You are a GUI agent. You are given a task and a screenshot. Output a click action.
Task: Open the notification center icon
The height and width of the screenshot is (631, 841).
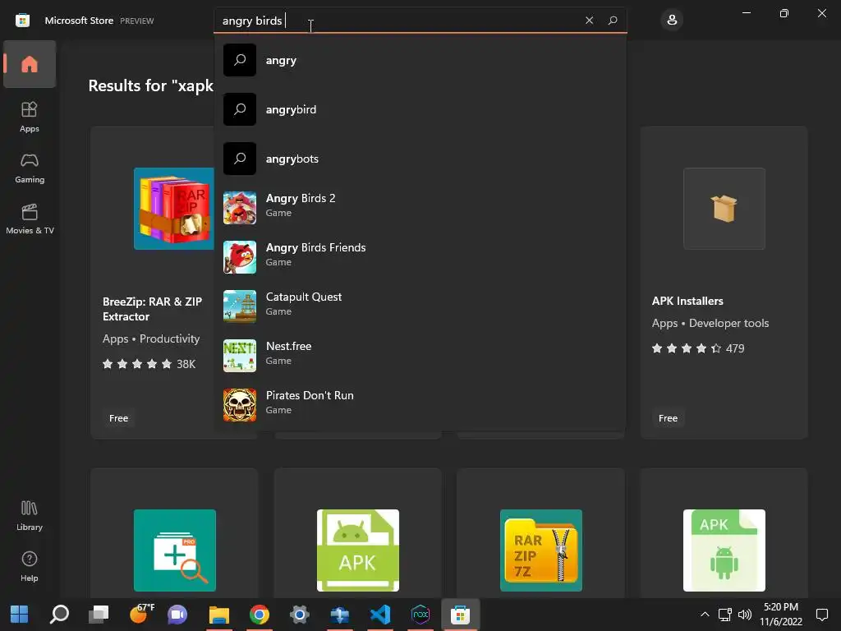click(x=822, y=615)
